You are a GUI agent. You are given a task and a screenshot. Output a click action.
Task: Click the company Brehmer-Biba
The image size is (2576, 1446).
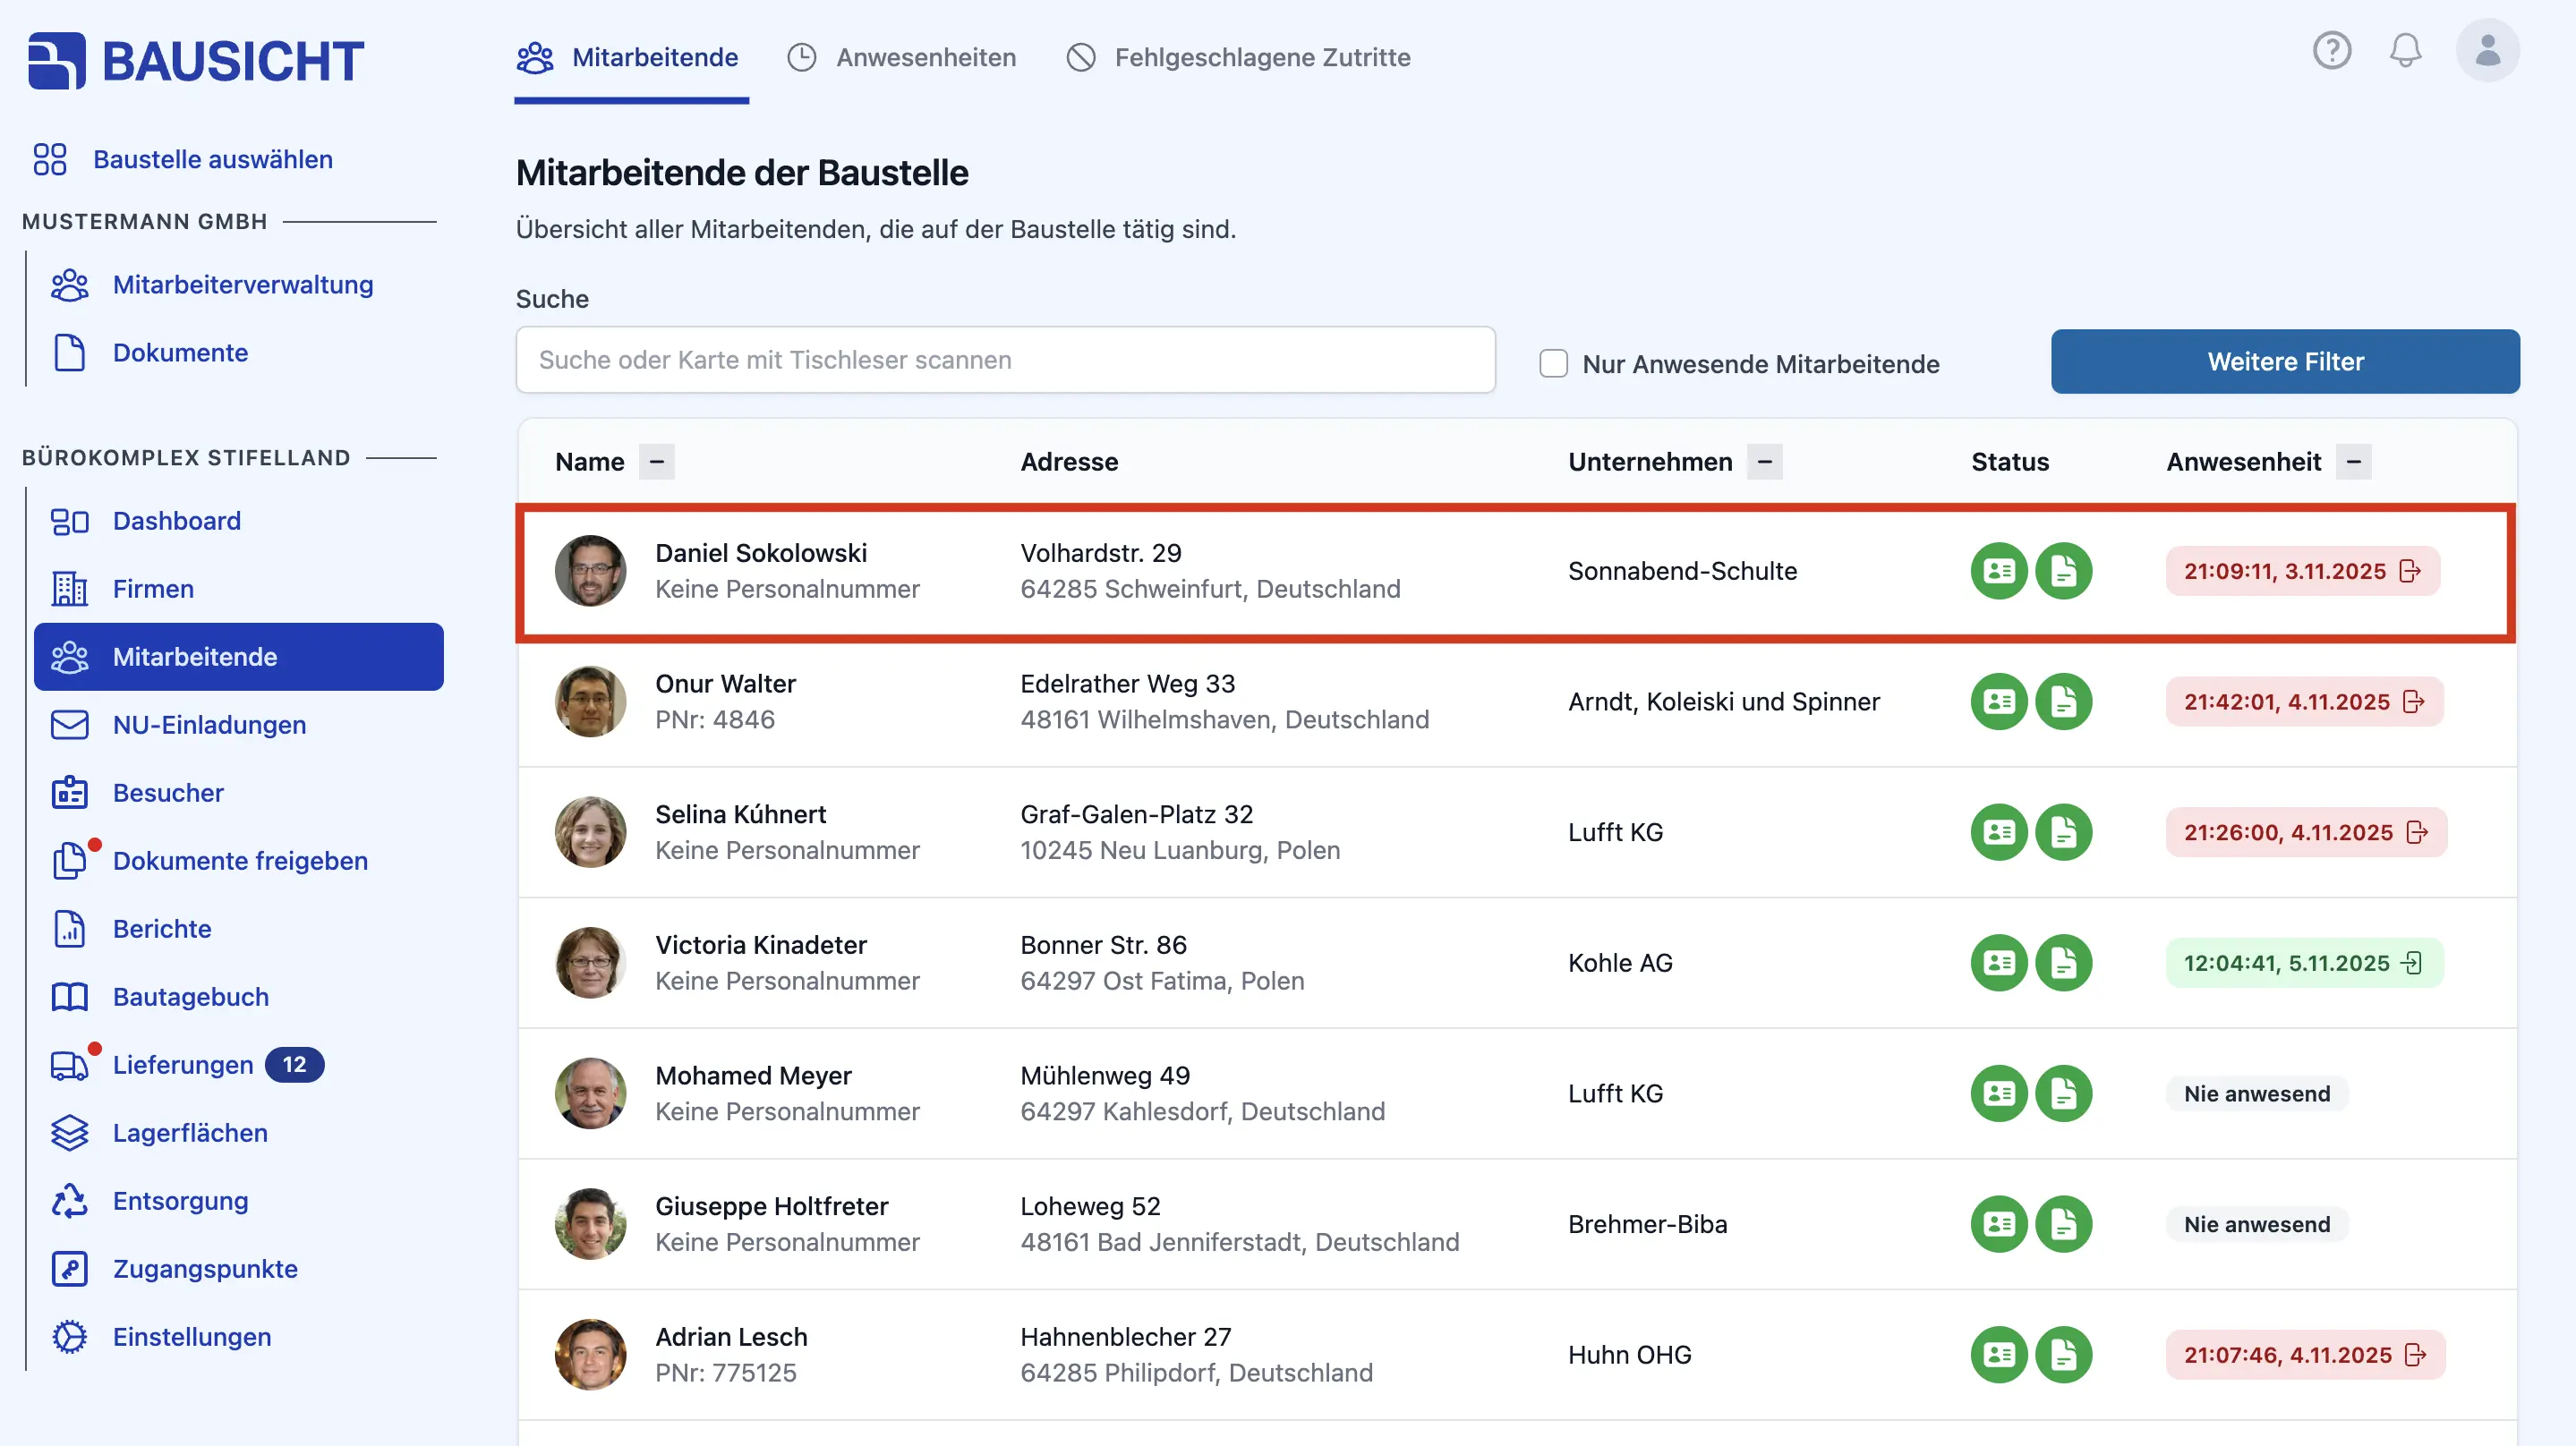pos(1647,1224)
